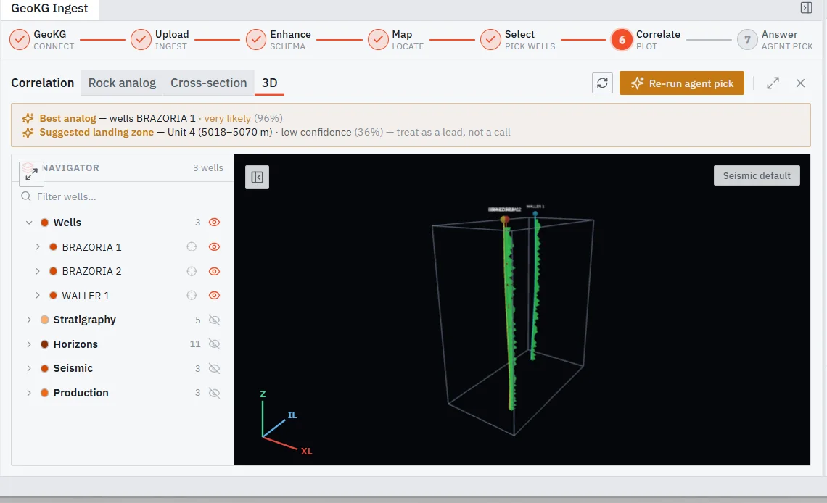
Task: Switch to the Rock analog tab
Action: click(x=123, y=83)
